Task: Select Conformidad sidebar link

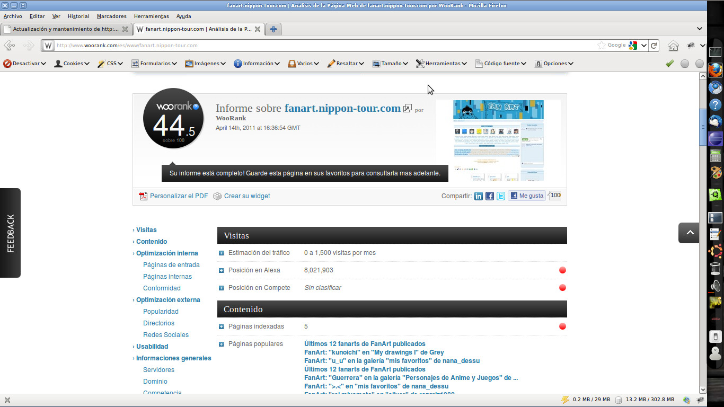Action: [162, 288]
